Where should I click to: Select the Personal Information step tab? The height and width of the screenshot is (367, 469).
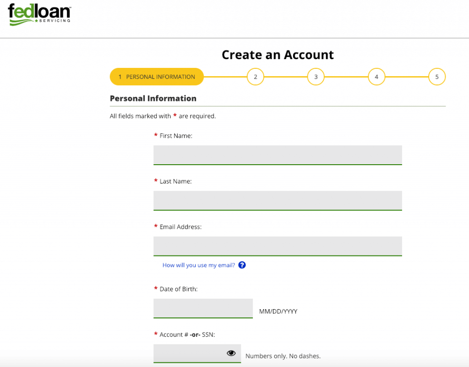(x=157, y=77)
